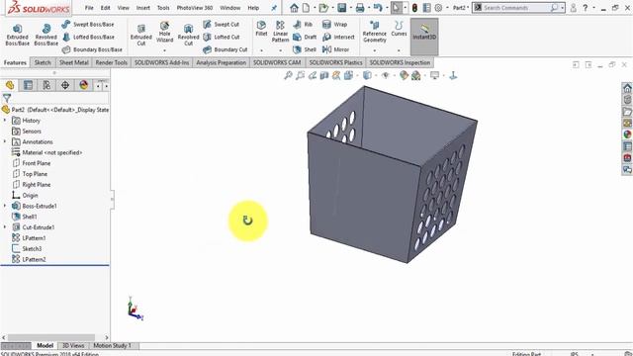Open the Insert menu
The width and height of the screenshot is (633, 356).
click(142, 8)
